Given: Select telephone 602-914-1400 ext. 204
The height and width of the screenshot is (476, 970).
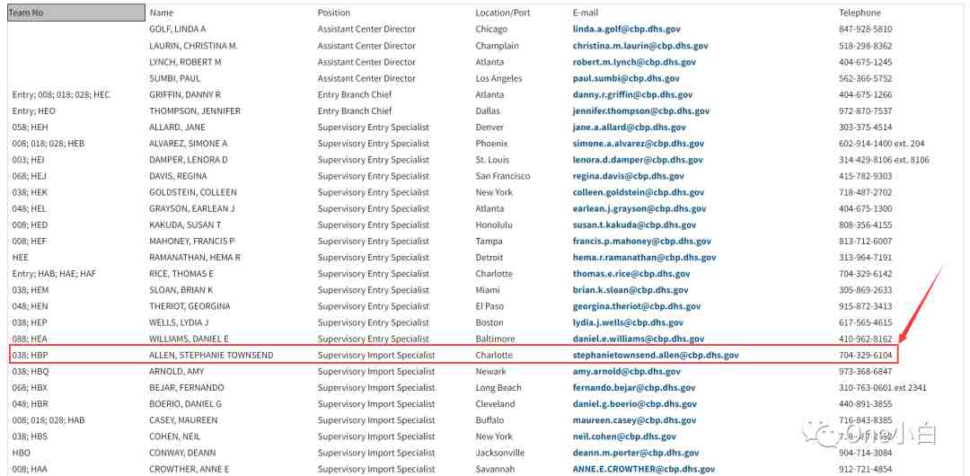Looking at the screenshot, I should tap(882, 143).
